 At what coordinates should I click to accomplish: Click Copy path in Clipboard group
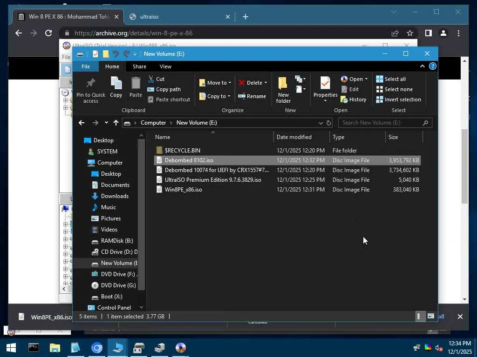click(164, 89)
